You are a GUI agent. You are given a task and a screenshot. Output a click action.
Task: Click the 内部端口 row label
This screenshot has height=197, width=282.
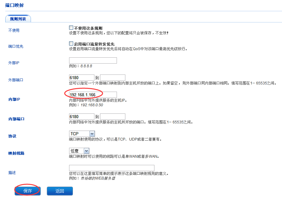coord(16,119)
